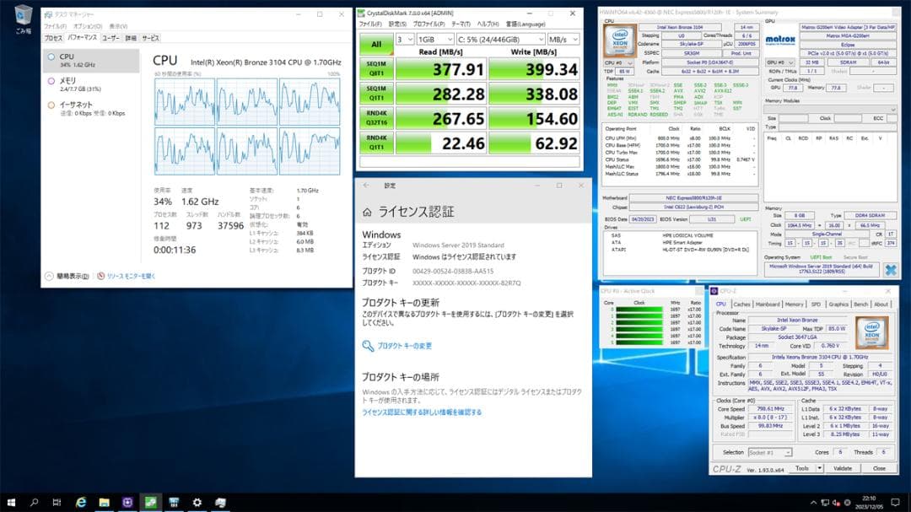
Task: Open the 1GiB test size dropdown
Action: pos(434,40)
